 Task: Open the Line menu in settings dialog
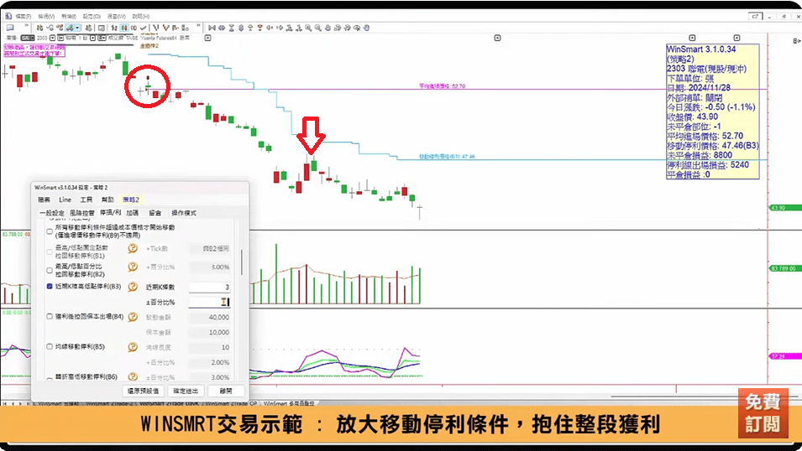pyautogui.click(x=65, y=200)
